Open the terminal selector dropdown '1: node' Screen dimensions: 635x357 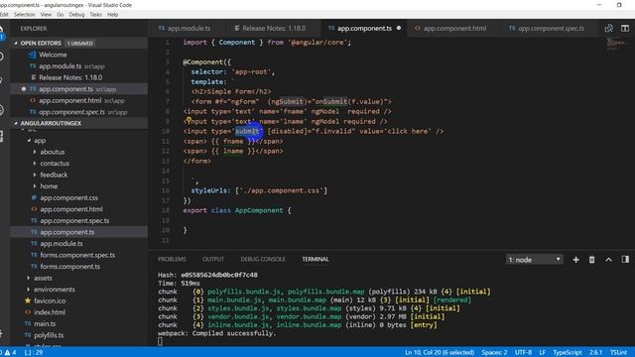534,260
